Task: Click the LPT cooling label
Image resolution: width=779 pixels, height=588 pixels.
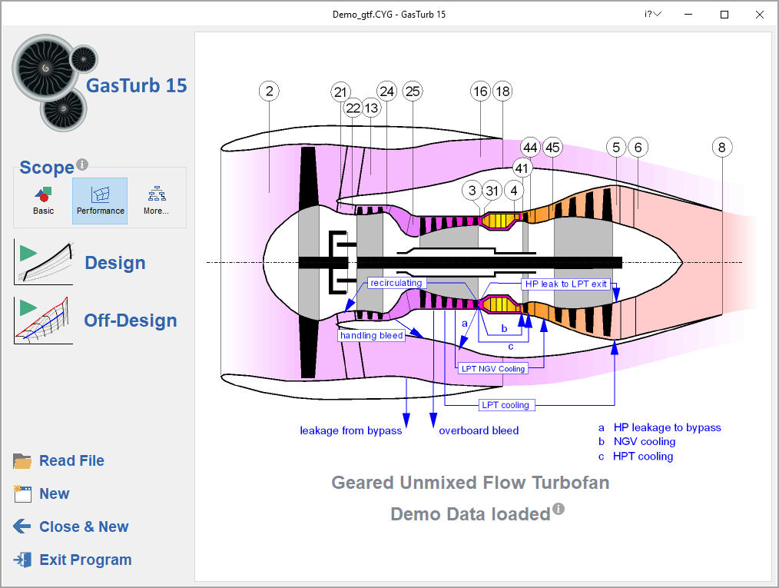Action: pyautogui.click(x=505, y=405)
